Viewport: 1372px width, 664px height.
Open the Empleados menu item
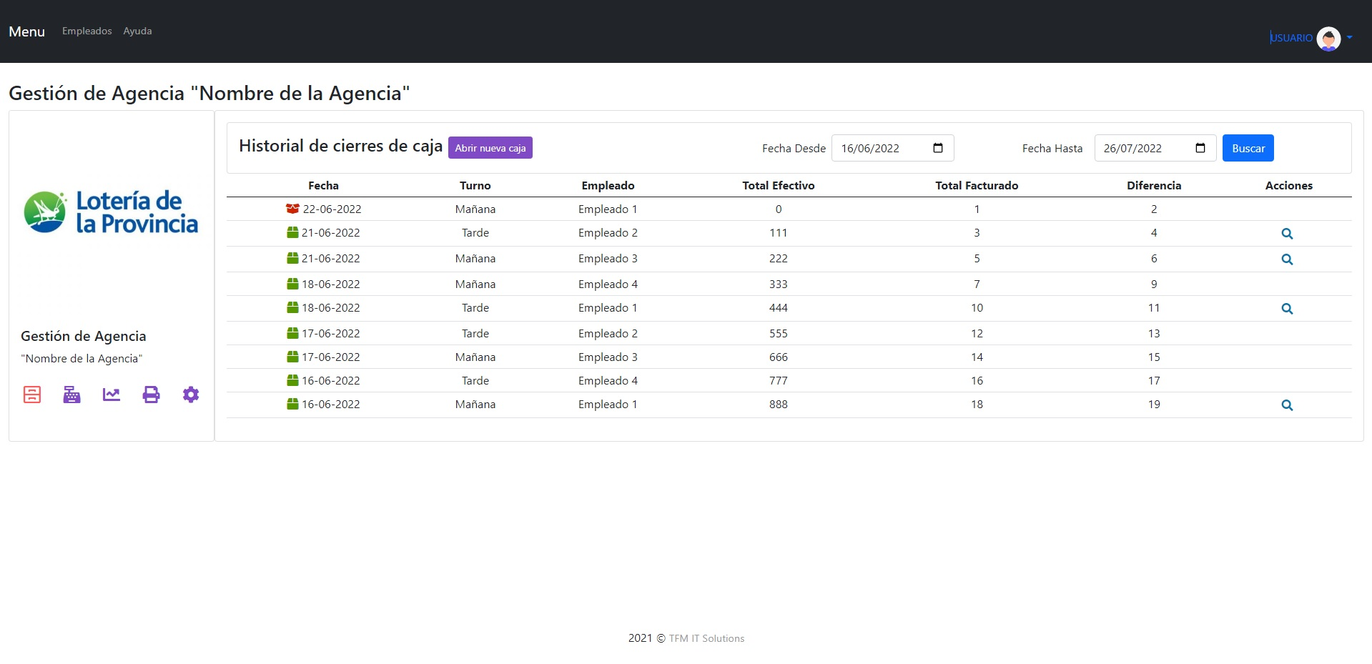pyautogui.click(x=87, y=31)
